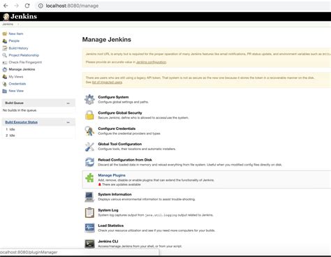Click the Jenkins butler logo icon

click(x=6, y=17)
